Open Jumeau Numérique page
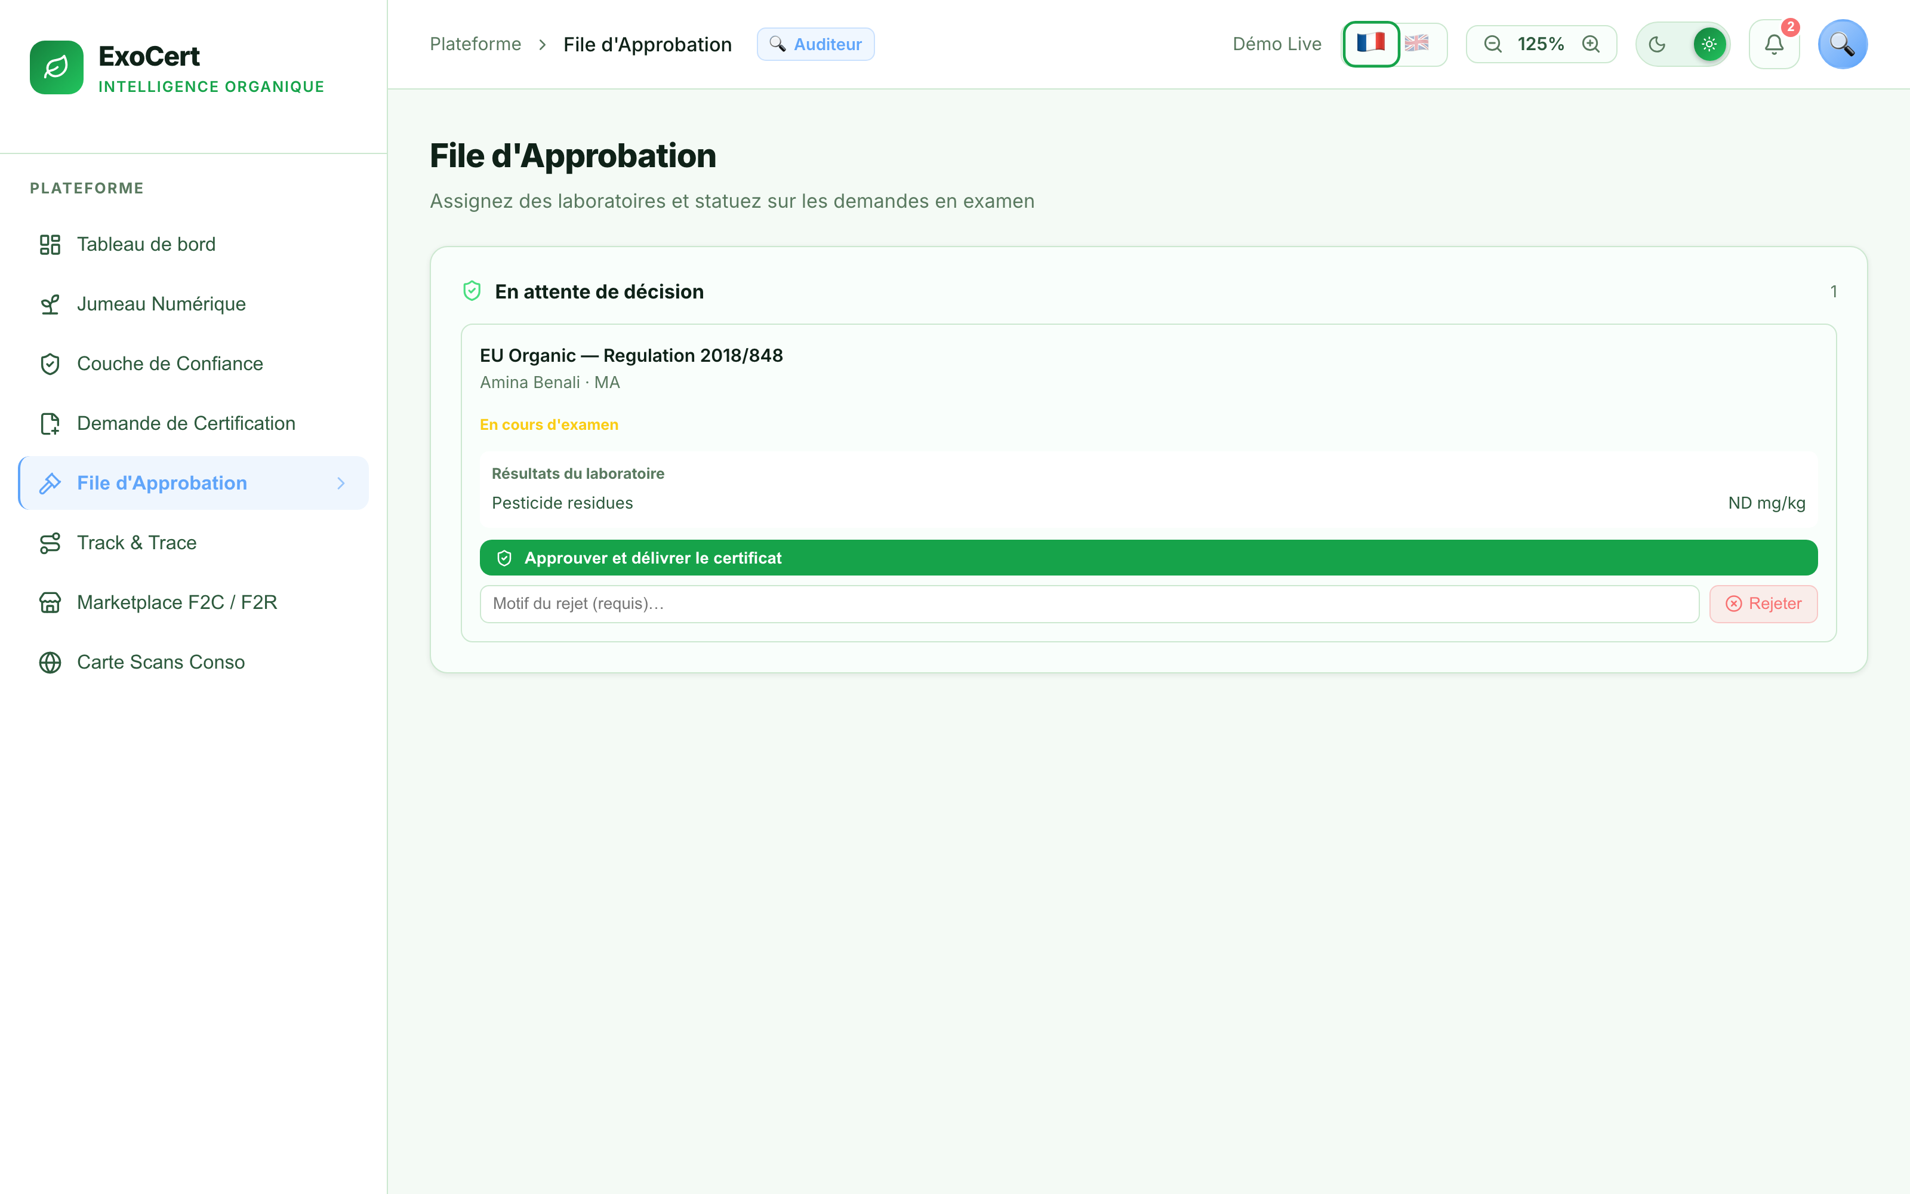Viewport: 1910px width, 1194px height. click(193, 304)
